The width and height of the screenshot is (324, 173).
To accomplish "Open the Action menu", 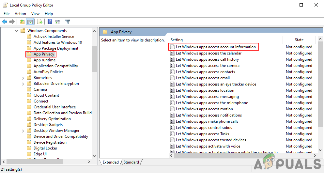I will tap(20, 14).
